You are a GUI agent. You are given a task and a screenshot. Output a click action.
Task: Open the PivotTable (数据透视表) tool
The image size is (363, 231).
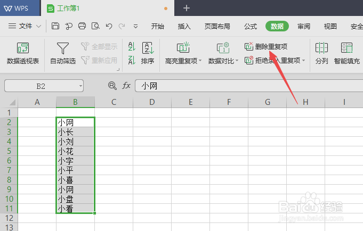23,53
